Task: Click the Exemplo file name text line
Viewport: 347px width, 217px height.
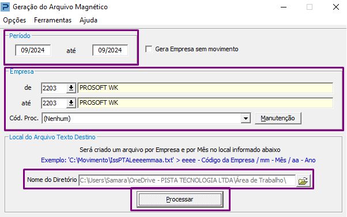Action: [178, 160]
